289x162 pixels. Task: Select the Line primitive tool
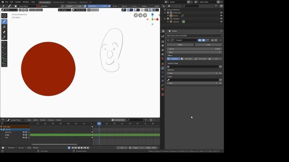click(4, 44)
